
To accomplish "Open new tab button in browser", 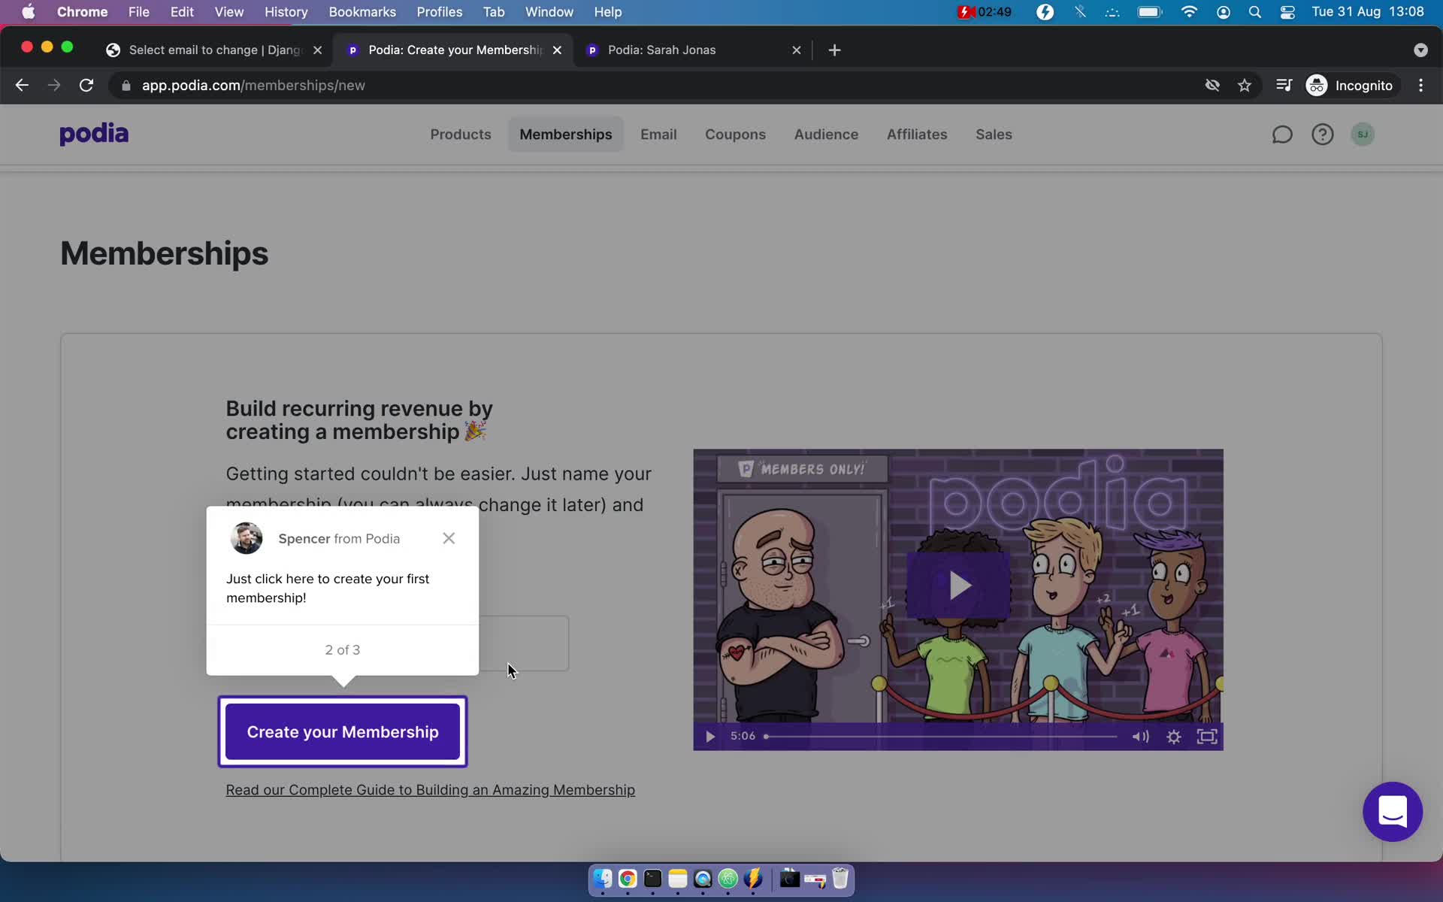I will 834,49.
